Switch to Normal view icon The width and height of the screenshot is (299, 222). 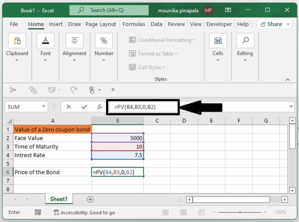tap(165, 212)
